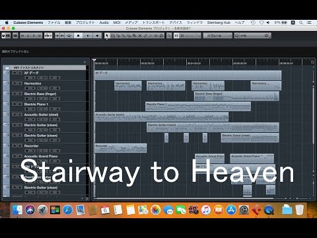Select the Electric Bass (finger) clip
The image size is (317, 238).
(x=236, y=96)
